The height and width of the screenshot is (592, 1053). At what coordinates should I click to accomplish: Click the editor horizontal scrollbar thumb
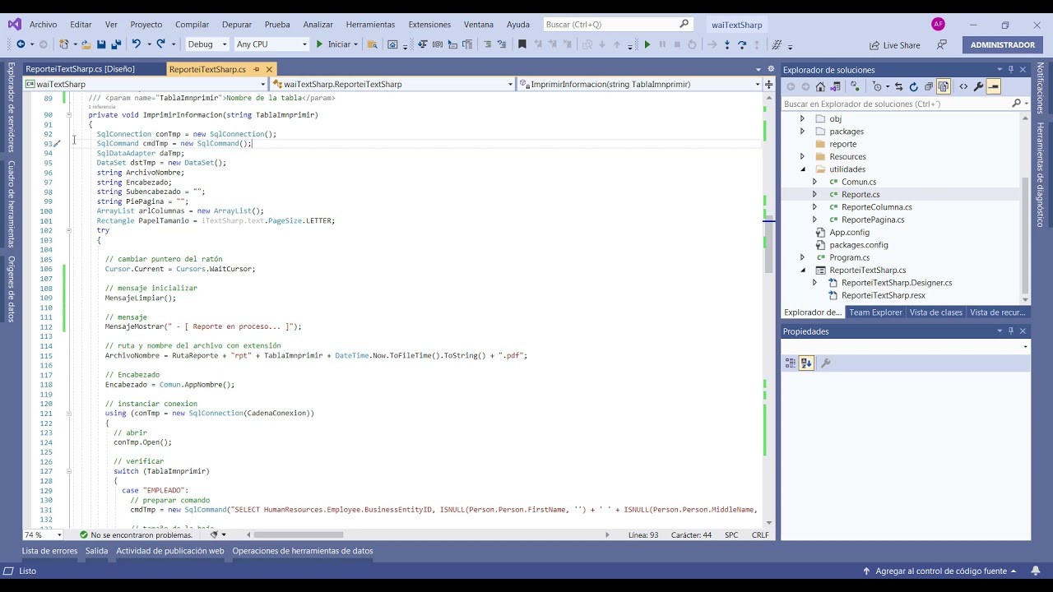(x=299, y=534)
